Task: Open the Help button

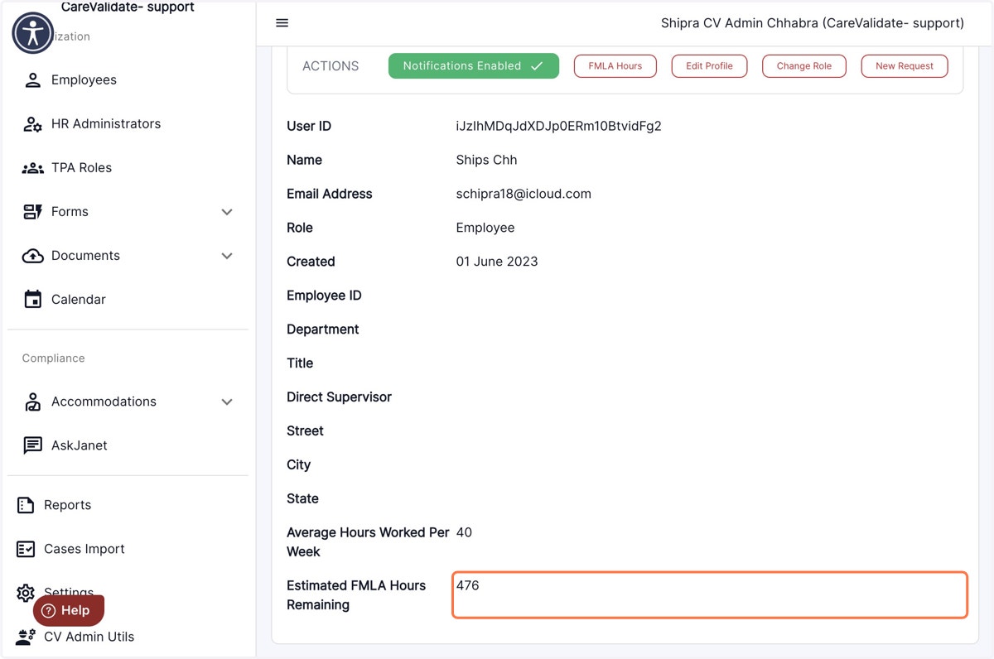Action: point(69,610)
